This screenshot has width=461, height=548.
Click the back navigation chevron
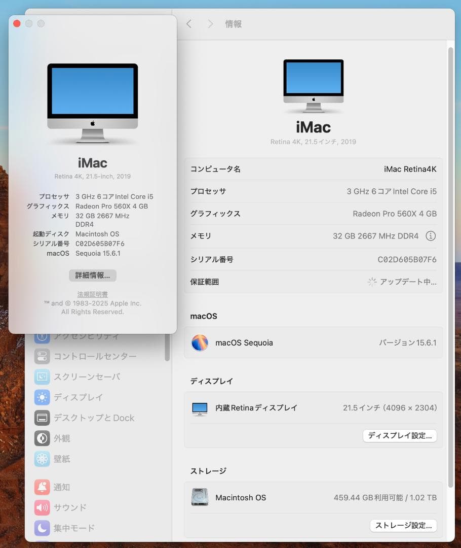pyautogui.click(x=190, y=23)
